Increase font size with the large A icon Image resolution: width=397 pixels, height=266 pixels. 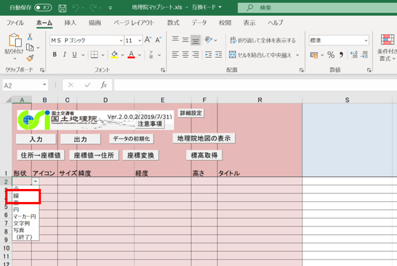[x=148, y=40]
